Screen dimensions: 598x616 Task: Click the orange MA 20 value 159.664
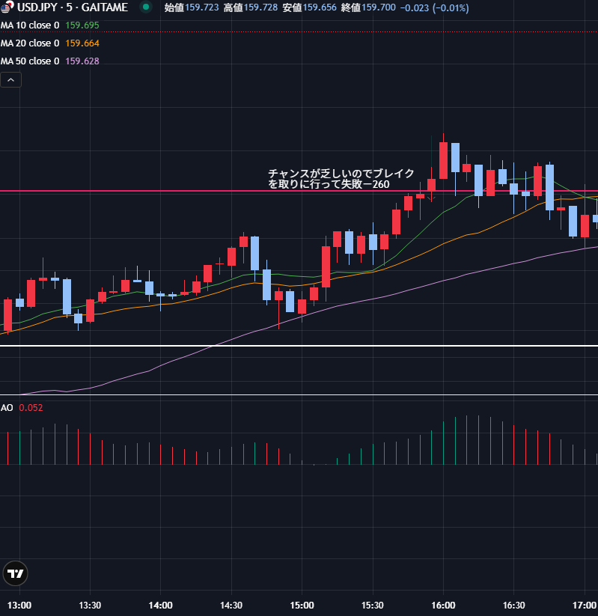coord(82,43)
